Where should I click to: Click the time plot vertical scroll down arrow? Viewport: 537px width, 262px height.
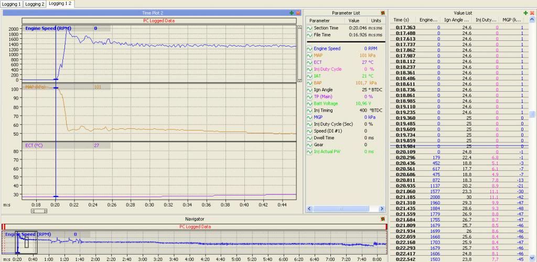[299, 80]
